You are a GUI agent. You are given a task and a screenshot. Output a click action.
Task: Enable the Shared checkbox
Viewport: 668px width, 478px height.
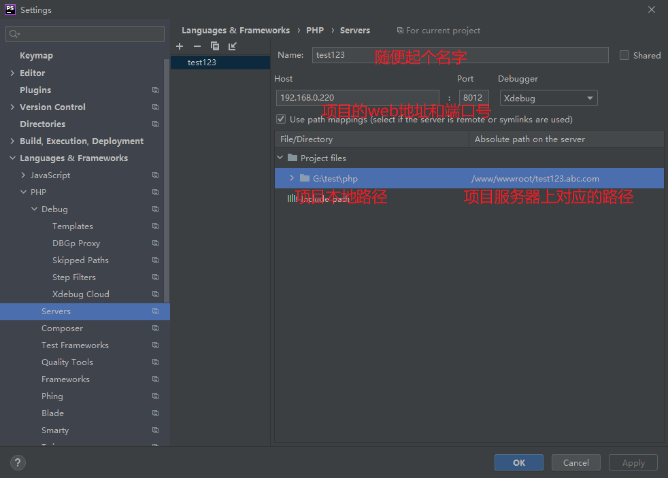click(624, 56)
